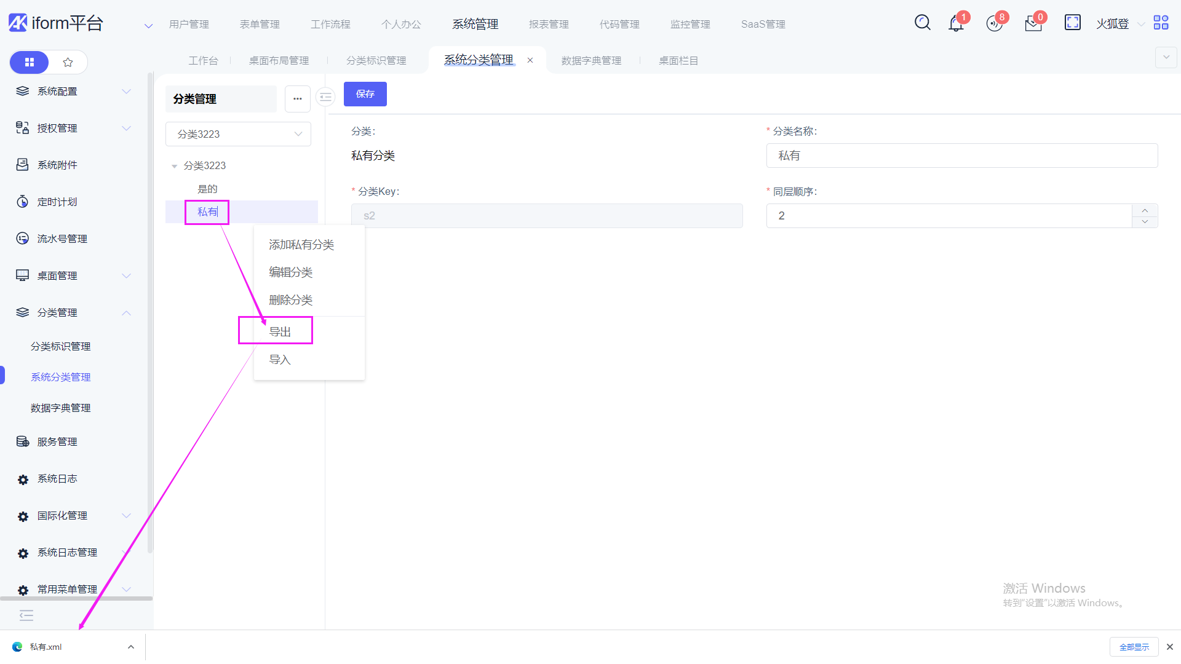
Task: Decrease 同层顺序 value with down arrow
Action: tap(1145, 221)
